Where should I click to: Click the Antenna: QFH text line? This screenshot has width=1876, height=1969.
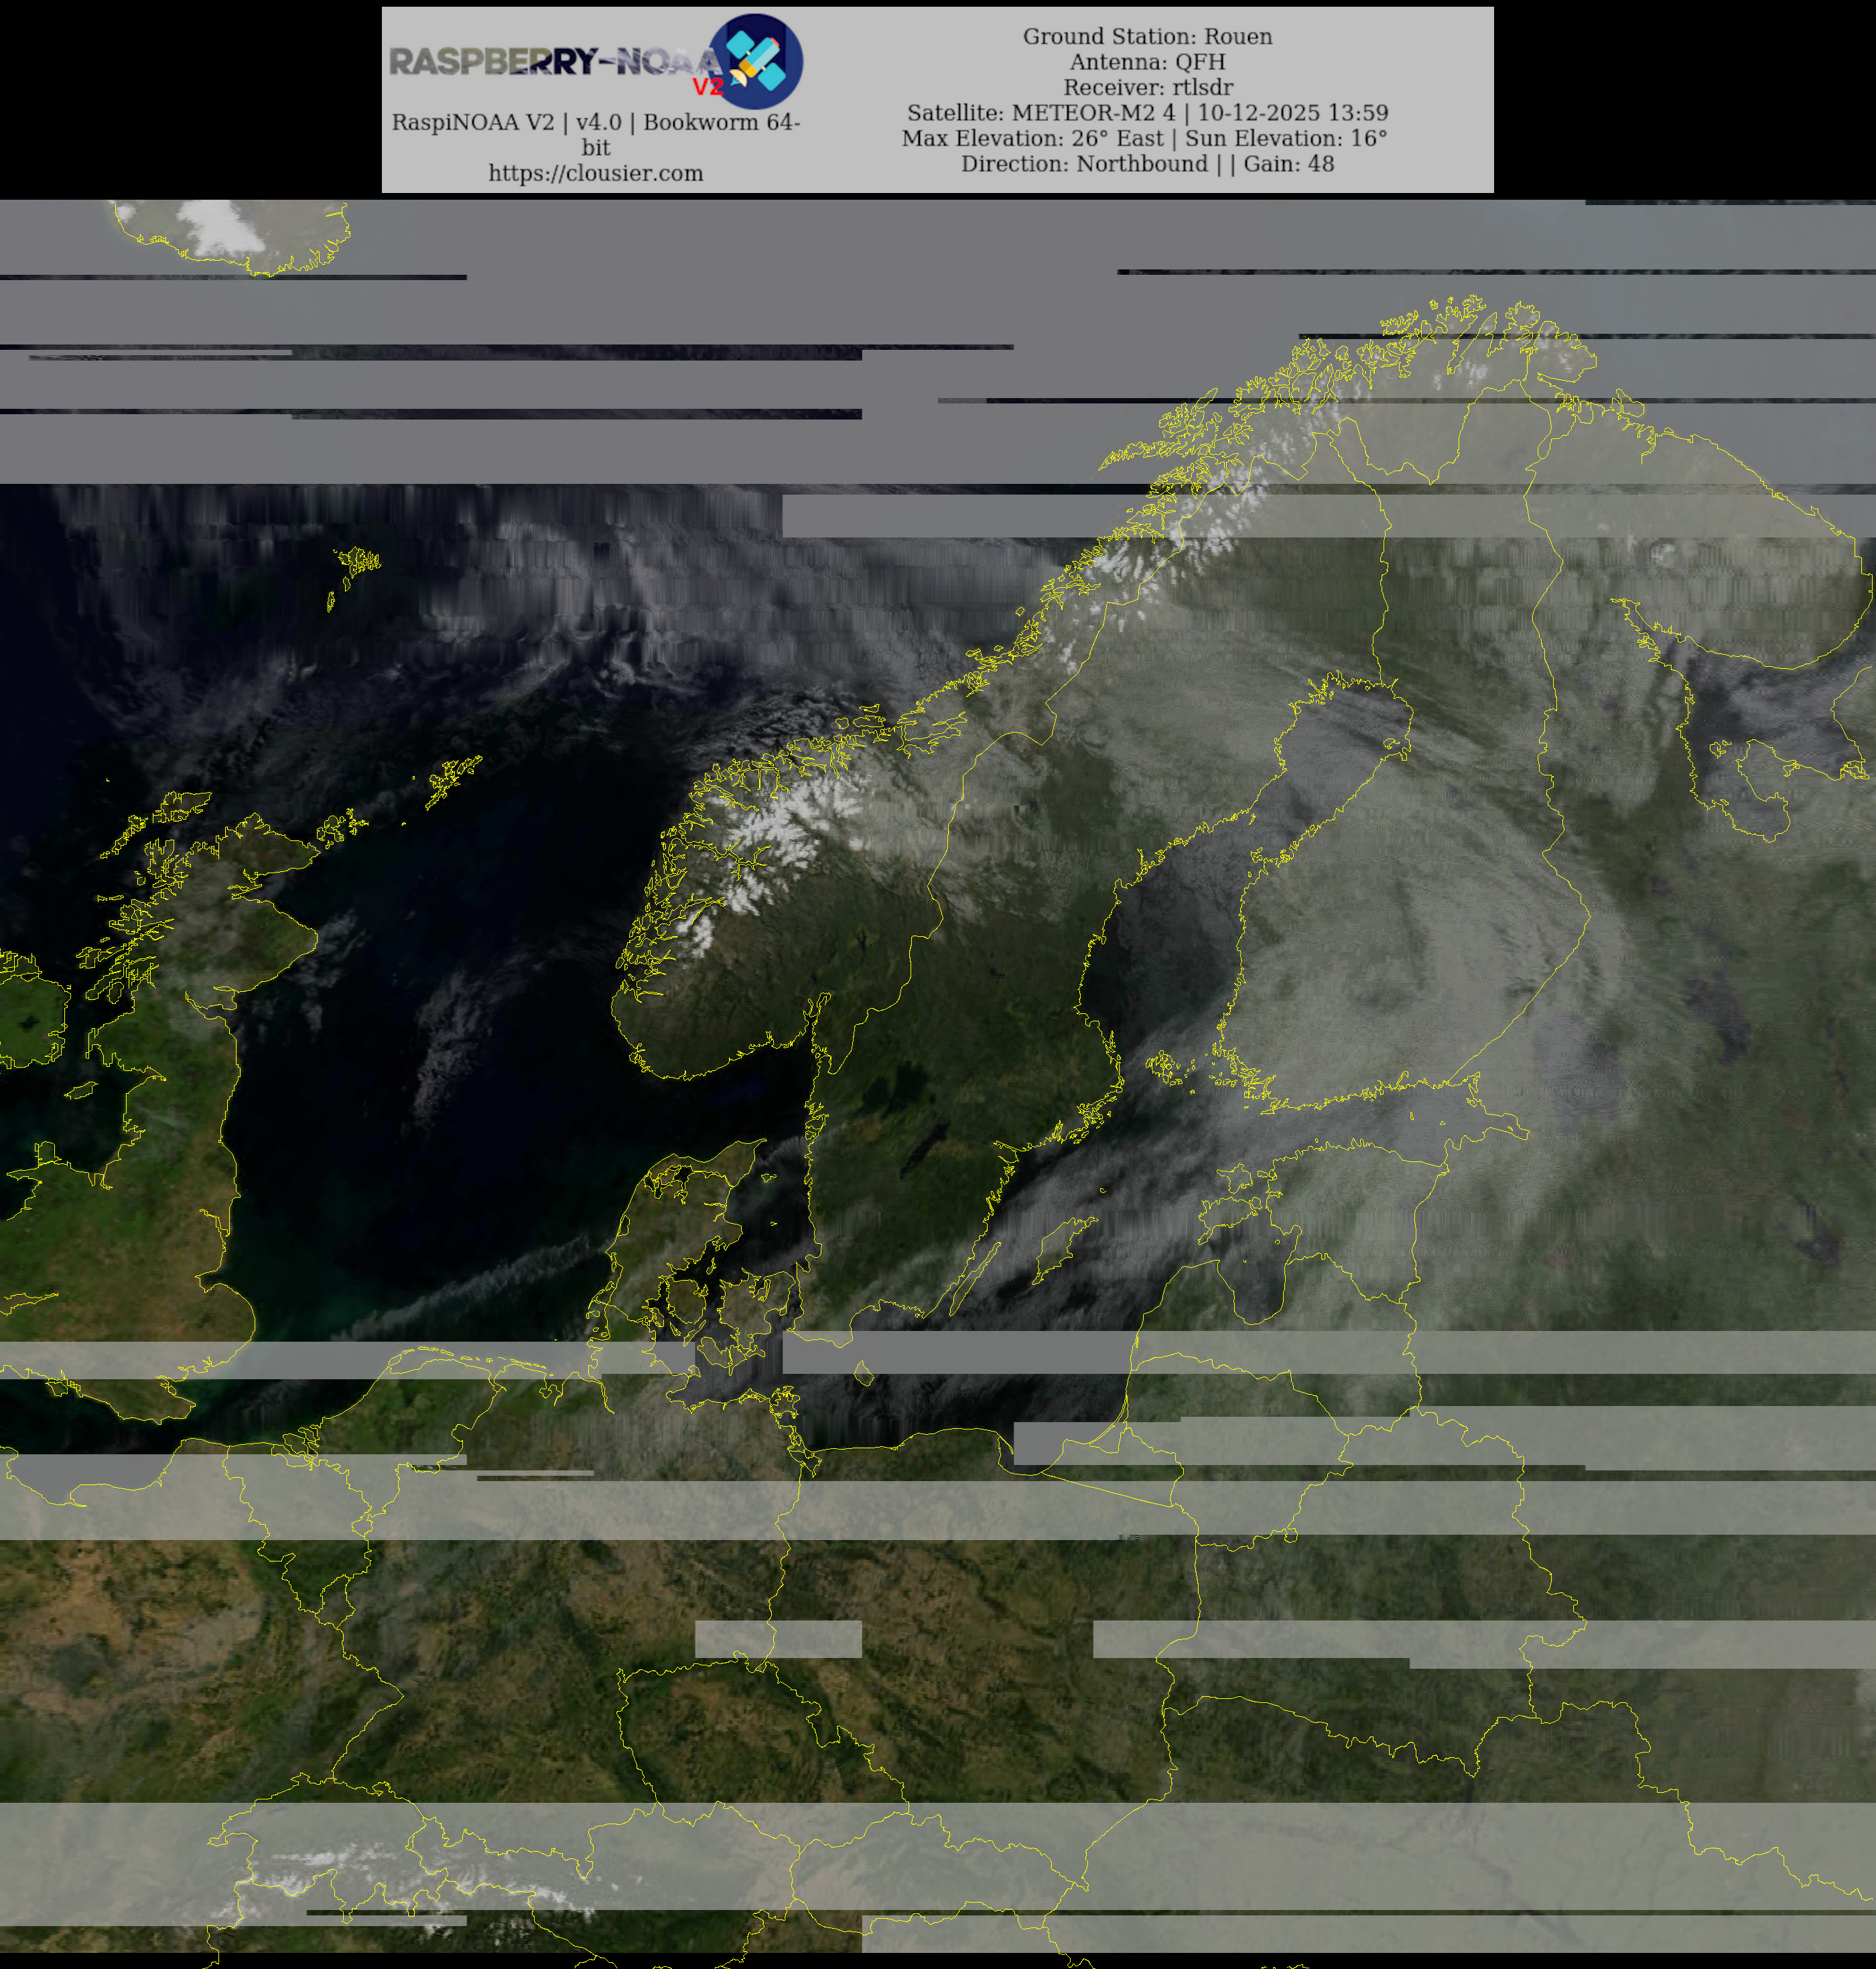(1147, 62)
